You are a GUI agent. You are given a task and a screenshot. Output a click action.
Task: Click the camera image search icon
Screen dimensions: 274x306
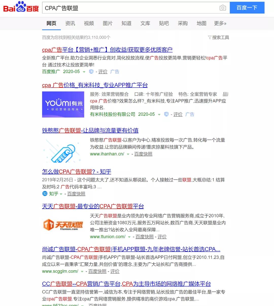pyautogui.click(x=222, y=8)
